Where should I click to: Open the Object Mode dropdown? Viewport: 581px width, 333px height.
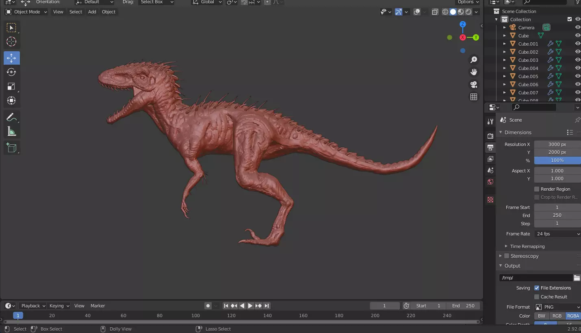point(26,12)
